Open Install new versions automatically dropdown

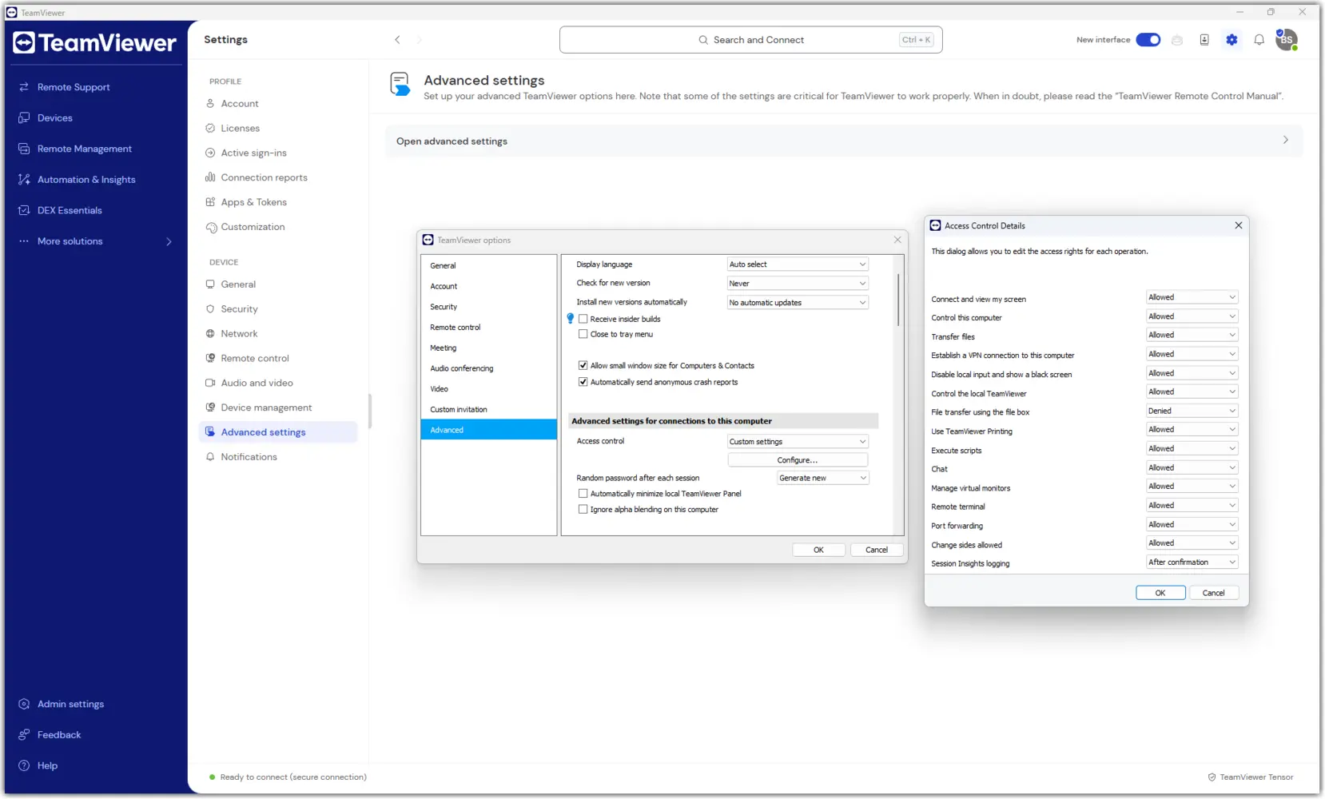tap(798, 303)
